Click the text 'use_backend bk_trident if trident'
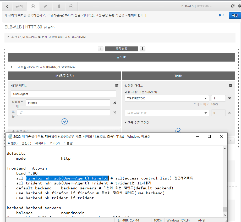This screenshot has height=222, width=241. tap(55, 198)
